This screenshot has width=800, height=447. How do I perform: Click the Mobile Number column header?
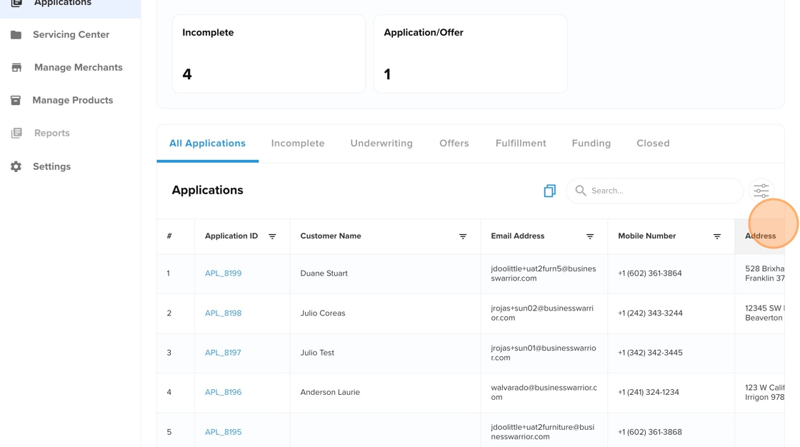click(x=647, y=236)
